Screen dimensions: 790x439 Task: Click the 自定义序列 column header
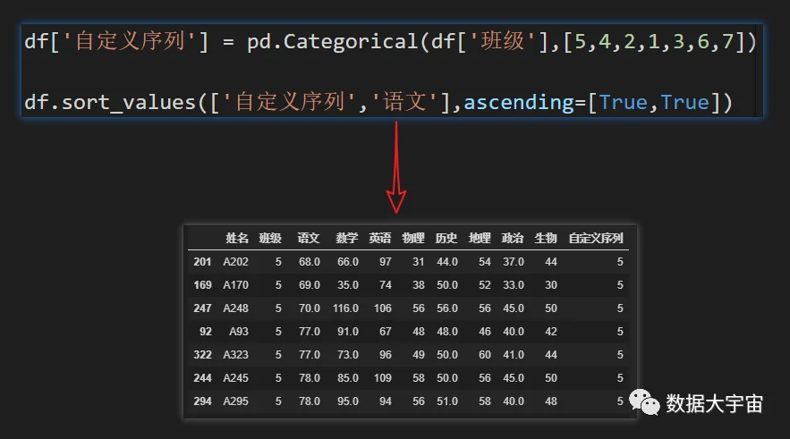click(x=596, y=238)
